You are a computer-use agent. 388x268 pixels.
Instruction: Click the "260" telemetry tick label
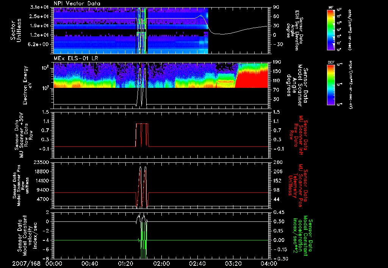click(277, 162)
